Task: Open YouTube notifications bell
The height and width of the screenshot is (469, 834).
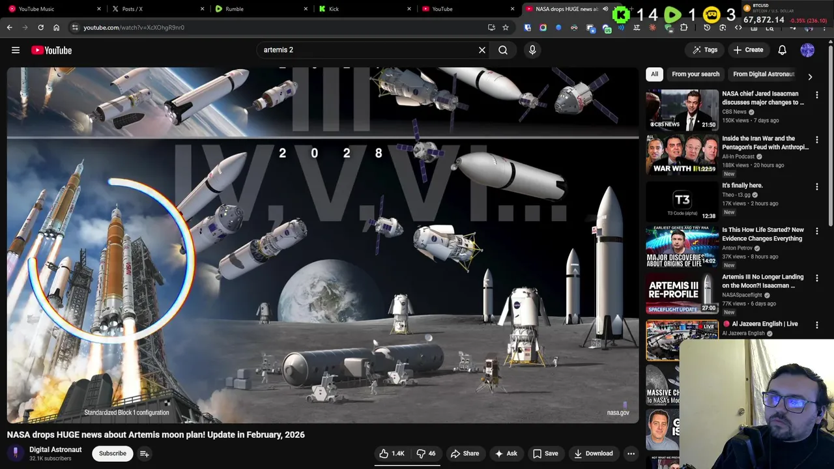Action: [783, 50]
